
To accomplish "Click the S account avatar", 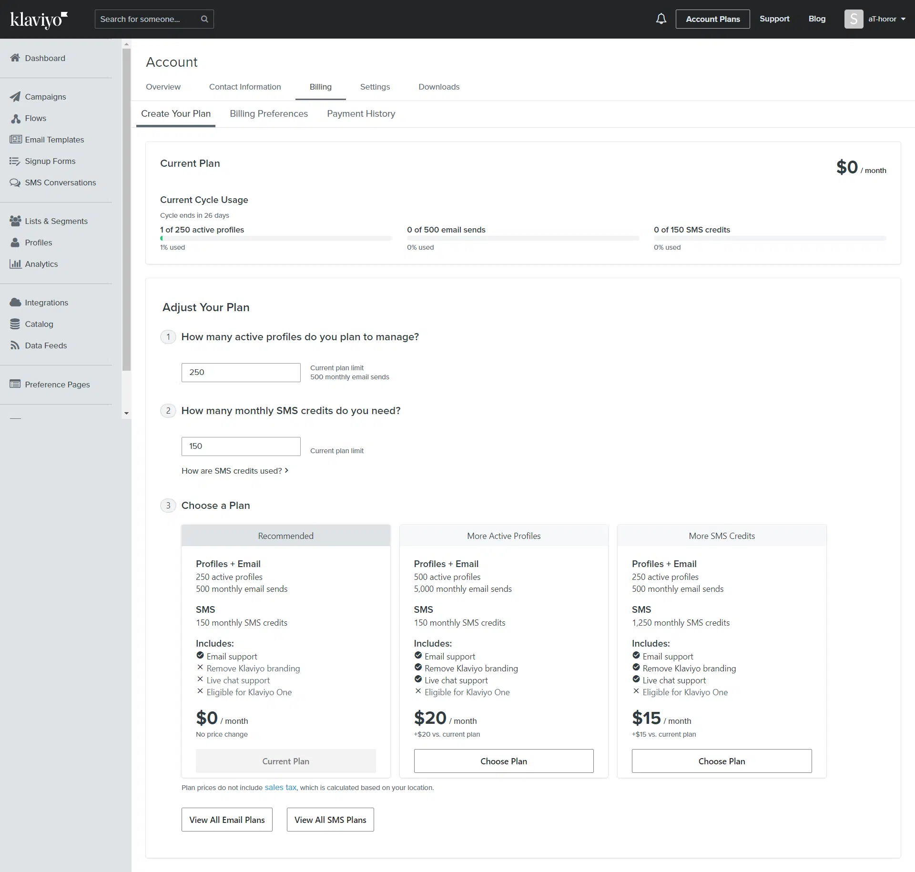I will [x=854, y=19].
